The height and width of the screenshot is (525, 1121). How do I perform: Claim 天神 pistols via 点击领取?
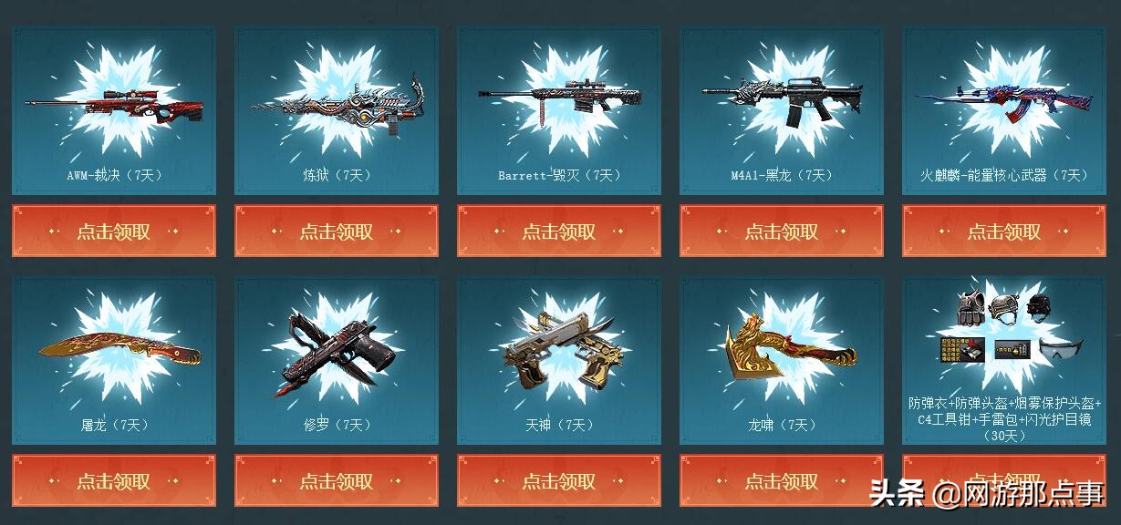click(x=559, y=481)
